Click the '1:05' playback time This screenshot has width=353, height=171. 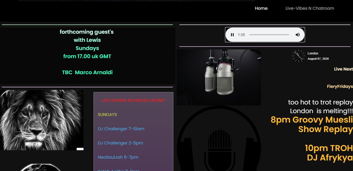(x=241, y=35)
